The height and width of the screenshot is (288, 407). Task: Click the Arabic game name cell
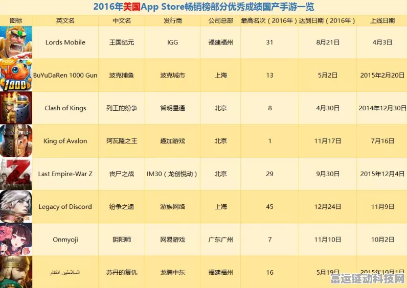(x=65, y=272)
